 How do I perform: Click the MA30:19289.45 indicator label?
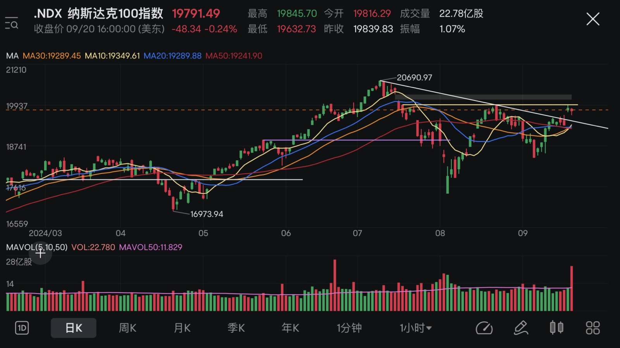(x=52, y=56)
